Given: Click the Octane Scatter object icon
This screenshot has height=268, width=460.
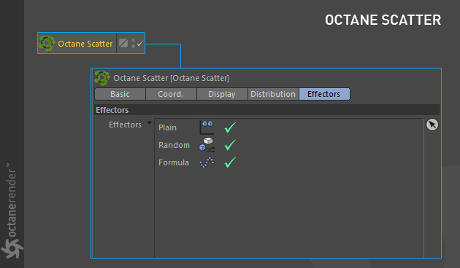Looking at the screenshot, I should (47, 44).
